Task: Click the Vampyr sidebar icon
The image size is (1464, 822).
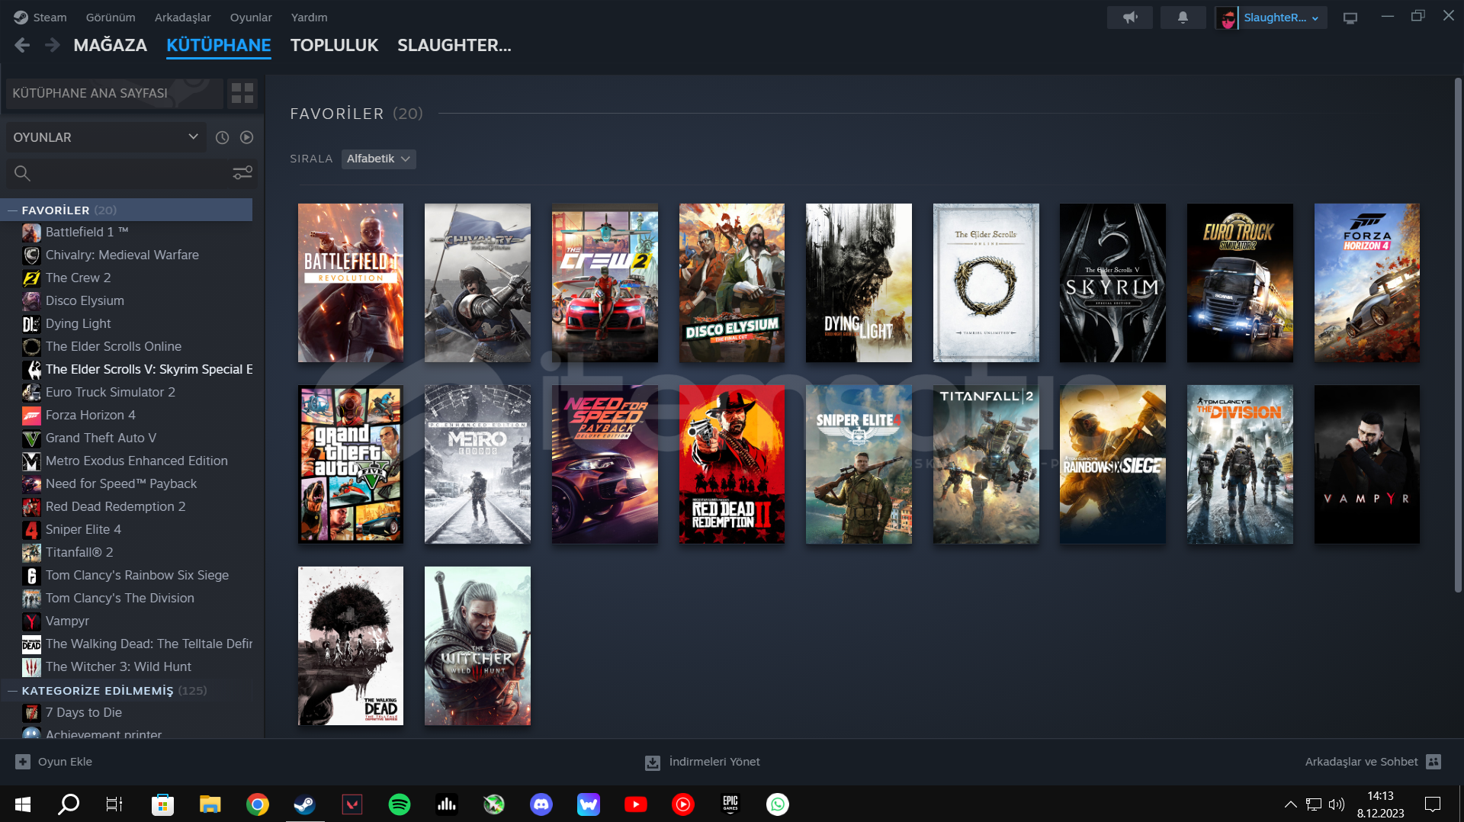Action: [x=31, y=621]
